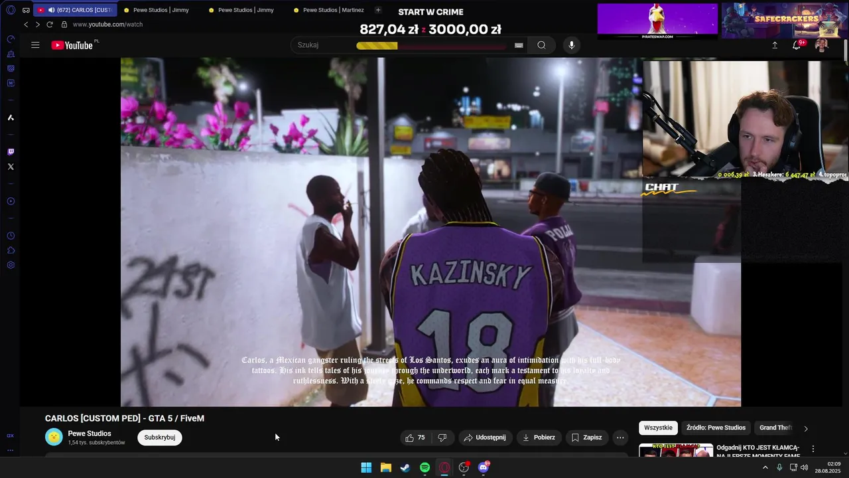Image resolution: width=849 pixels, height=478 pixels.
Task: Select the Źródło: Pewe Studios chip
Action: pos(716,428)
